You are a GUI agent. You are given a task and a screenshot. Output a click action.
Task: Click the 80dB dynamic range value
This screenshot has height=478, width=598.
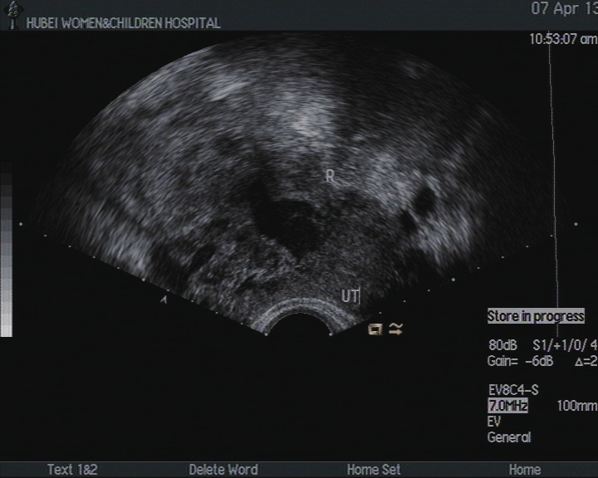[503, 345]
